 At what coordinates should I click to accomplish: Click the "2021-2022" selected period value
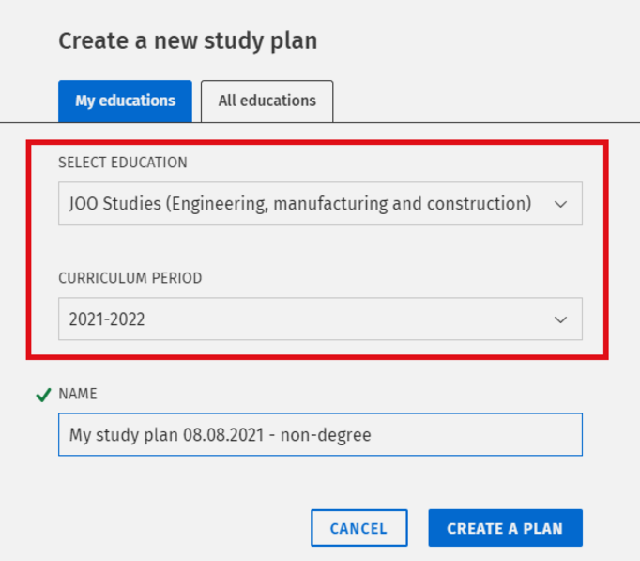click(107, 319)
